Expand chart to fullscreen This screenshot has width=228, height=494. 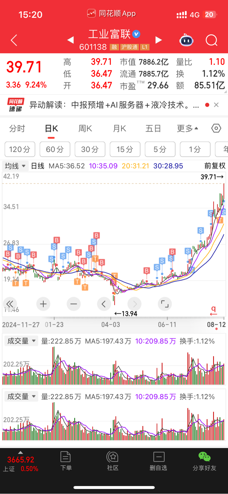(x=165, y=304)
